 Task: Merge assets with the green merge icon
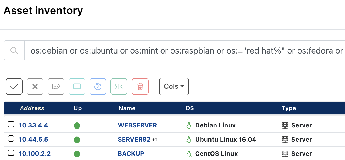pyautogui.click(x=119, y=86)
